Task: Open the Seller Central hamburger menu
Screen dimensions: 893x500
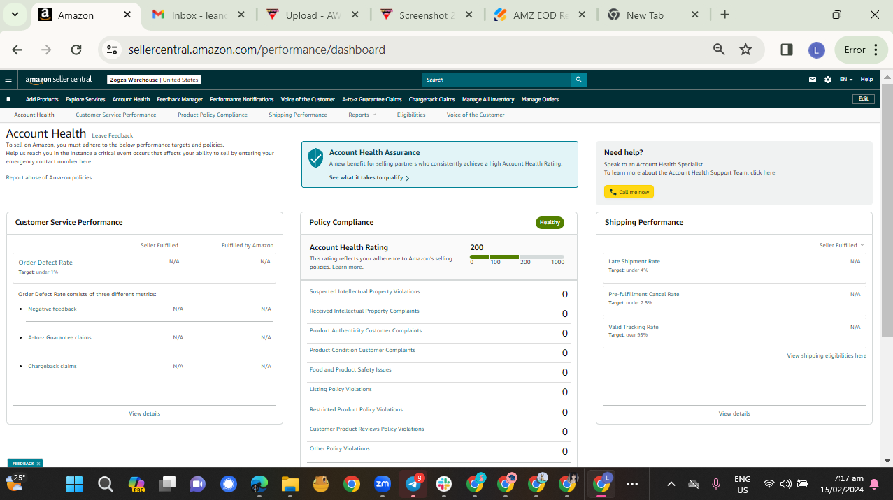Action: 8,80
